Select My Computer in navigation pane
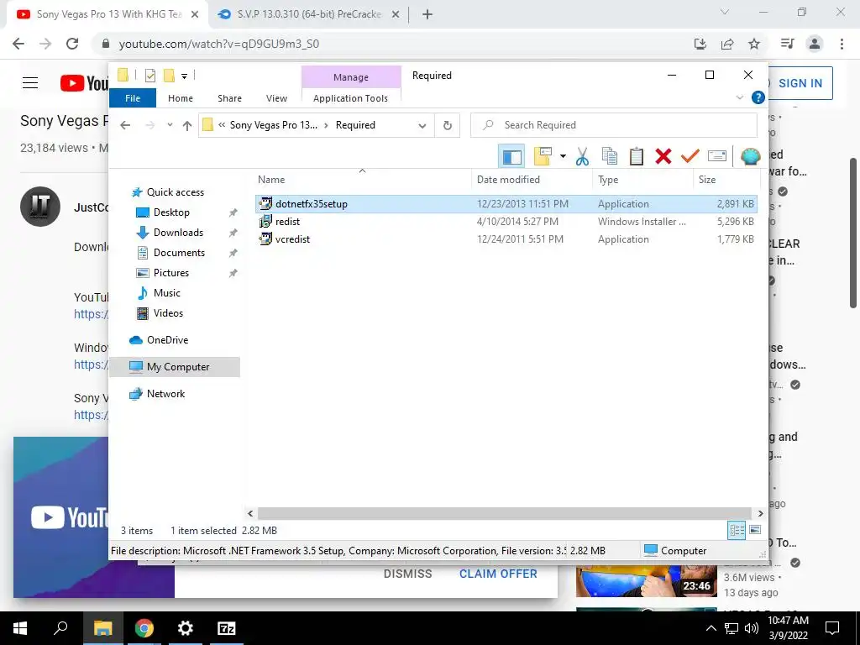 175,367
